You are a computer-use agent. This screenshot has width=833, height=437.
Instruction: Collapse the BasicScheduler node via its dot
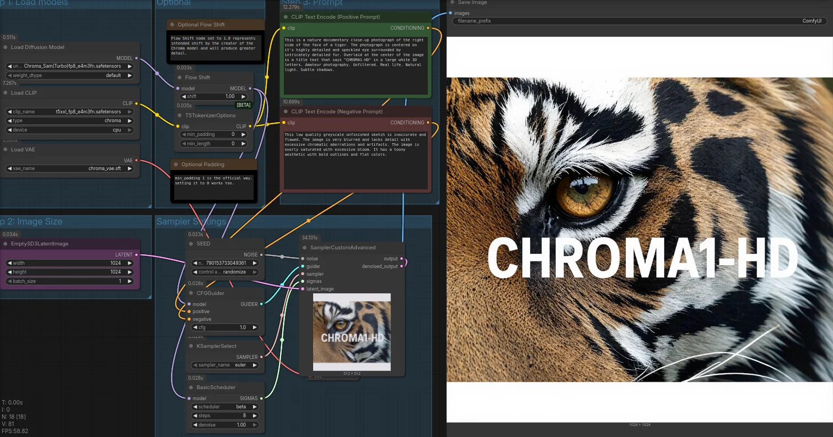coord(191,387)
